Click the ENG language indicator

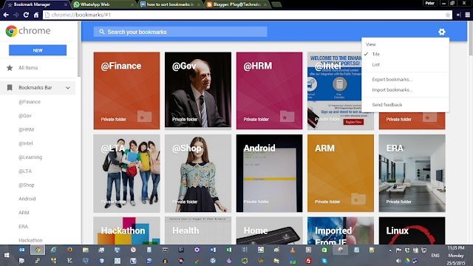coord(435,256)
